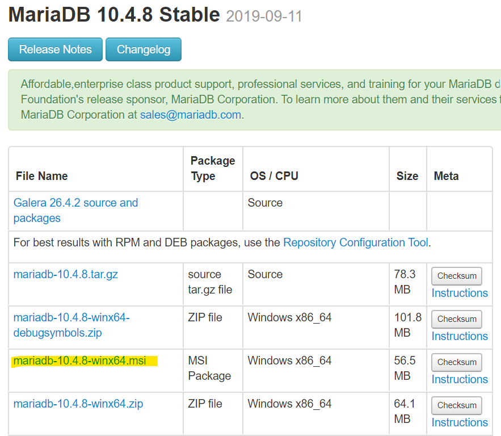Screen dimensions: 501x436
Task: Click the Package Type column header
Action: point(213,169)
